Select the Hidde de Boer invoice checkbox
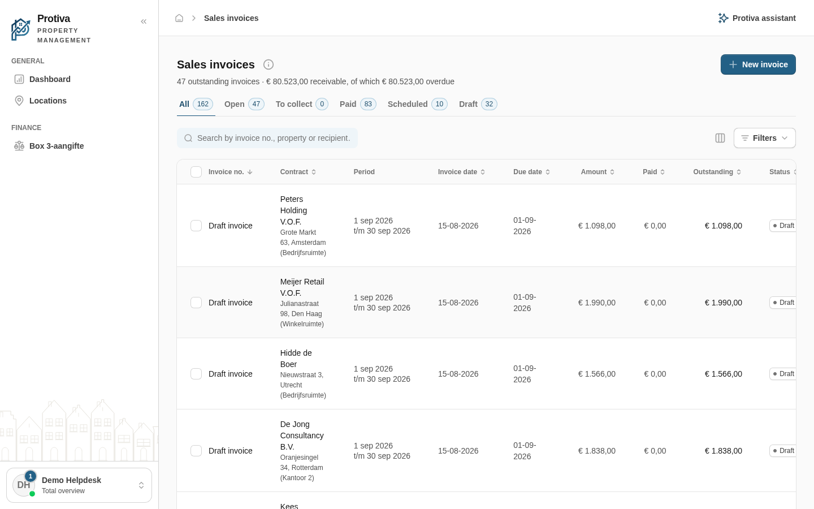The image size is (814, 509). click(x=196, y=374)
